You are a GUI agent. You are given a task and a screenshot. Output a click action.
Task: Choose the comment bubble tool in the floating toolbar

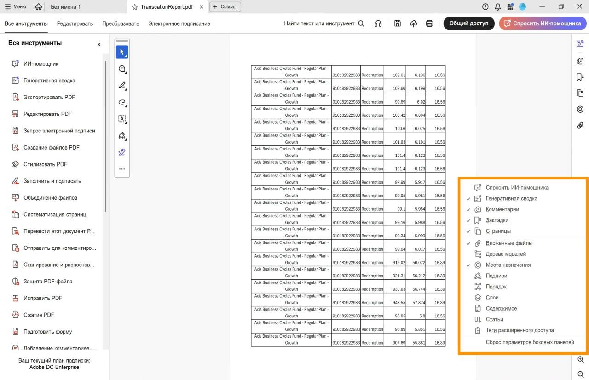point(122,69)
